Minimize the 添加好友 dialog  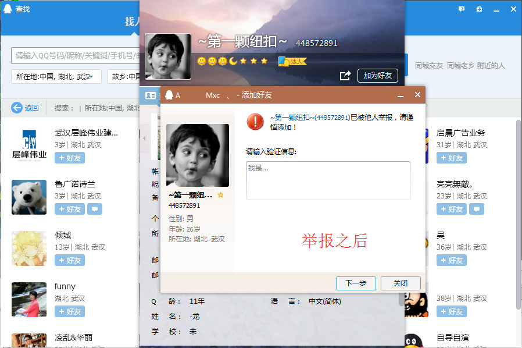[401, 95]
